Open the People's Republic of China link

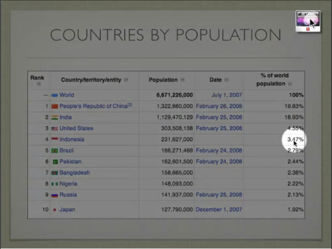(93, 106)
